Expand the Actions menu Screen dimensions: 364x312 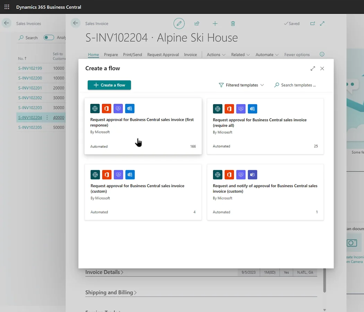216,54
